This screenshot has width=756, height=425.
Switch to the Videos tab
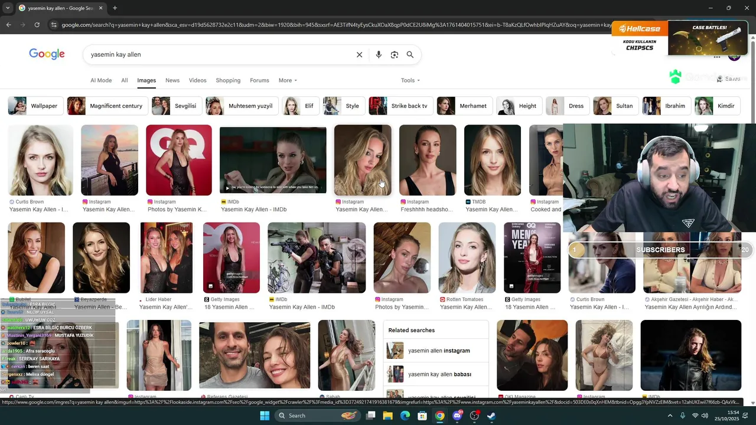[x=198, y=80]
